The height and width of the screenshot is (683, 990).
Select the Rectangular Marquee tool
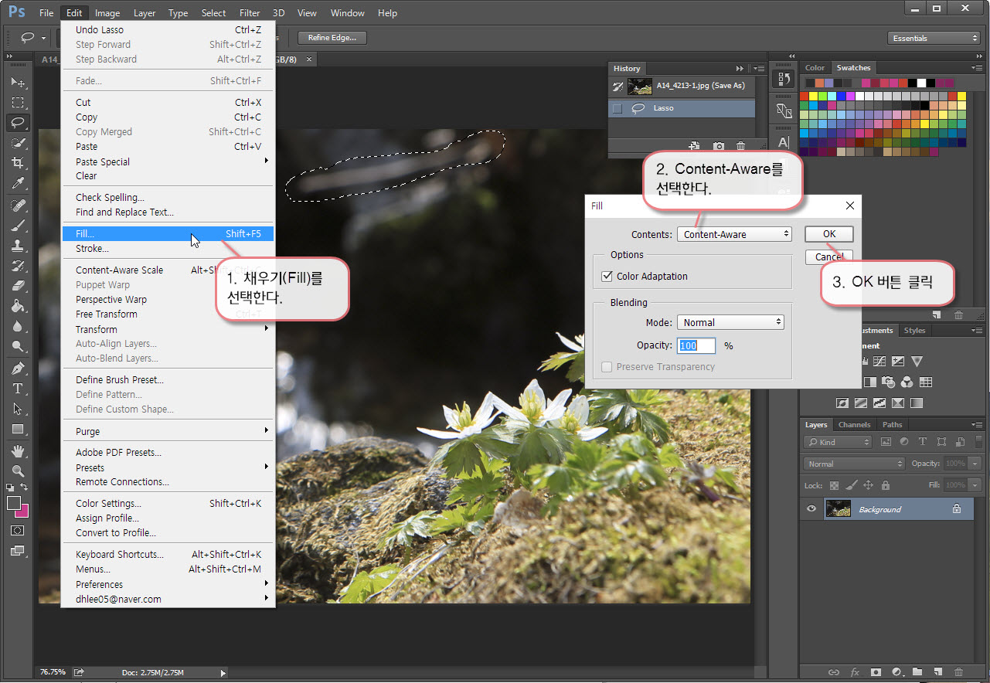(x=18, y=102)
